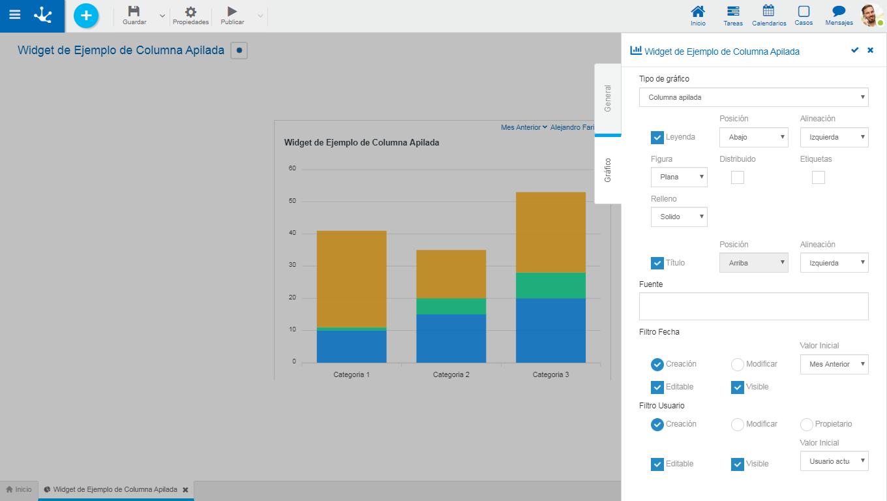Open Casos from top bar
This screenshot has width=887, height=501.
[x=804, y=16]
